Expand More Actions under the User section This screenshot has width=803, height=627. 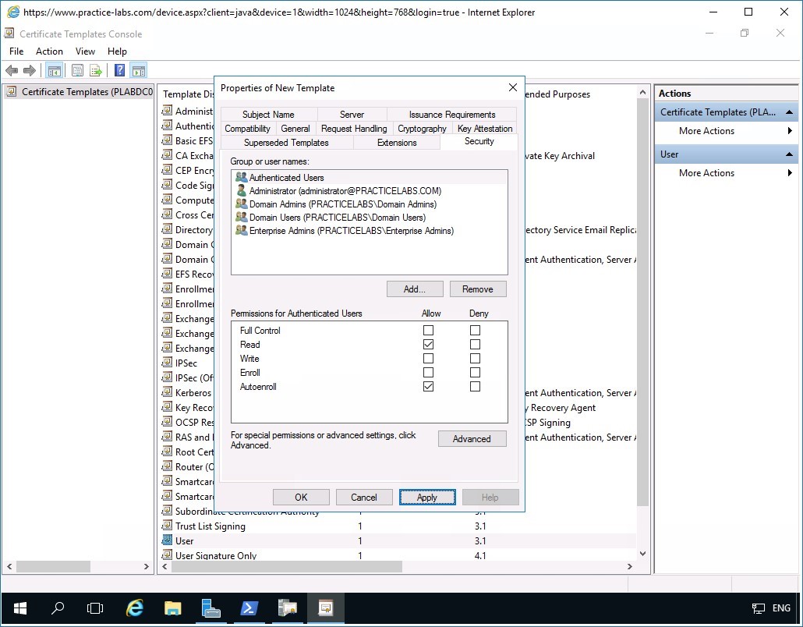(790, 172)
